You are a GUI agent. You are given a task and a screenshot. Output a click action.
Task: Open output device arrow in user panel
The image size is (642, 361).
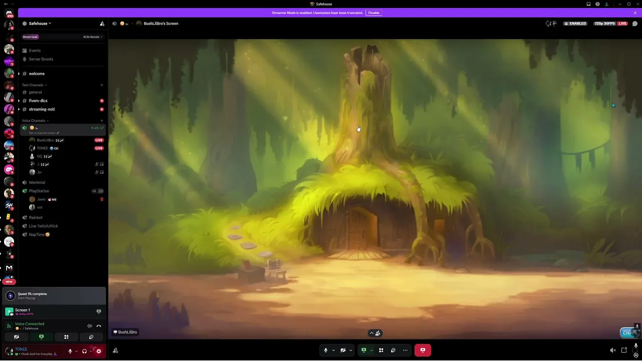(x=90, y=351)
